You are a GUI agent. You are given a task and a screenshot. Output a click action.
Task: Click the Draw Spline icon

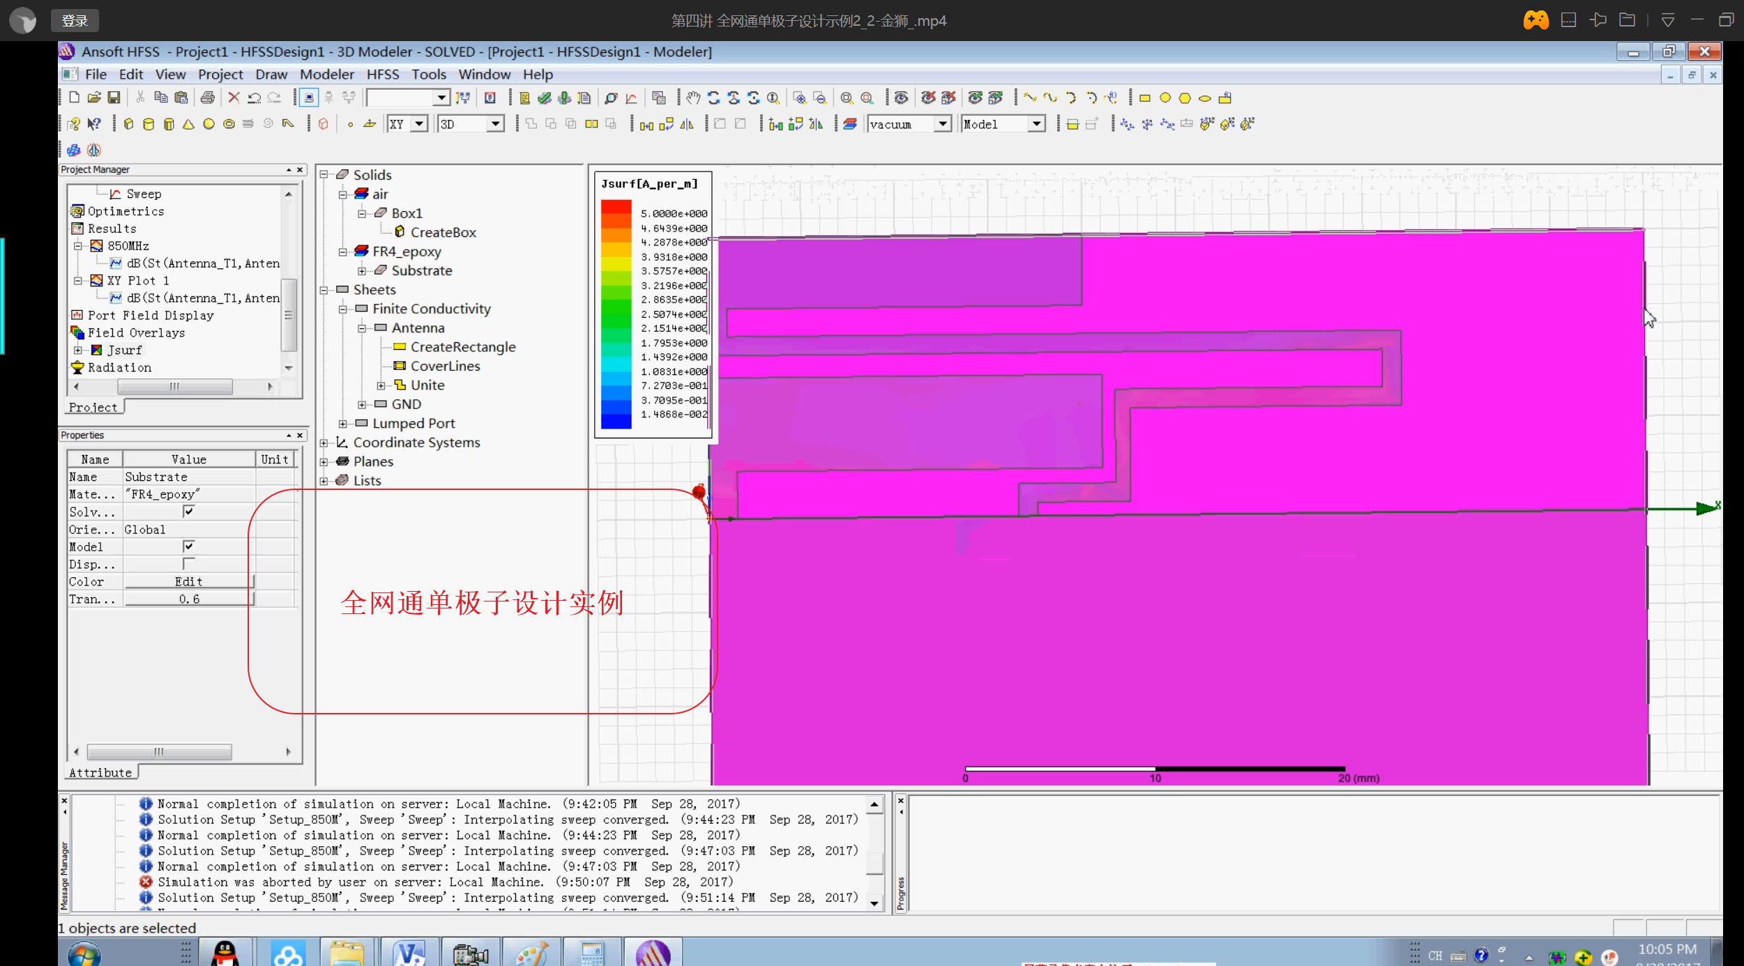(x=1050, y=98)
